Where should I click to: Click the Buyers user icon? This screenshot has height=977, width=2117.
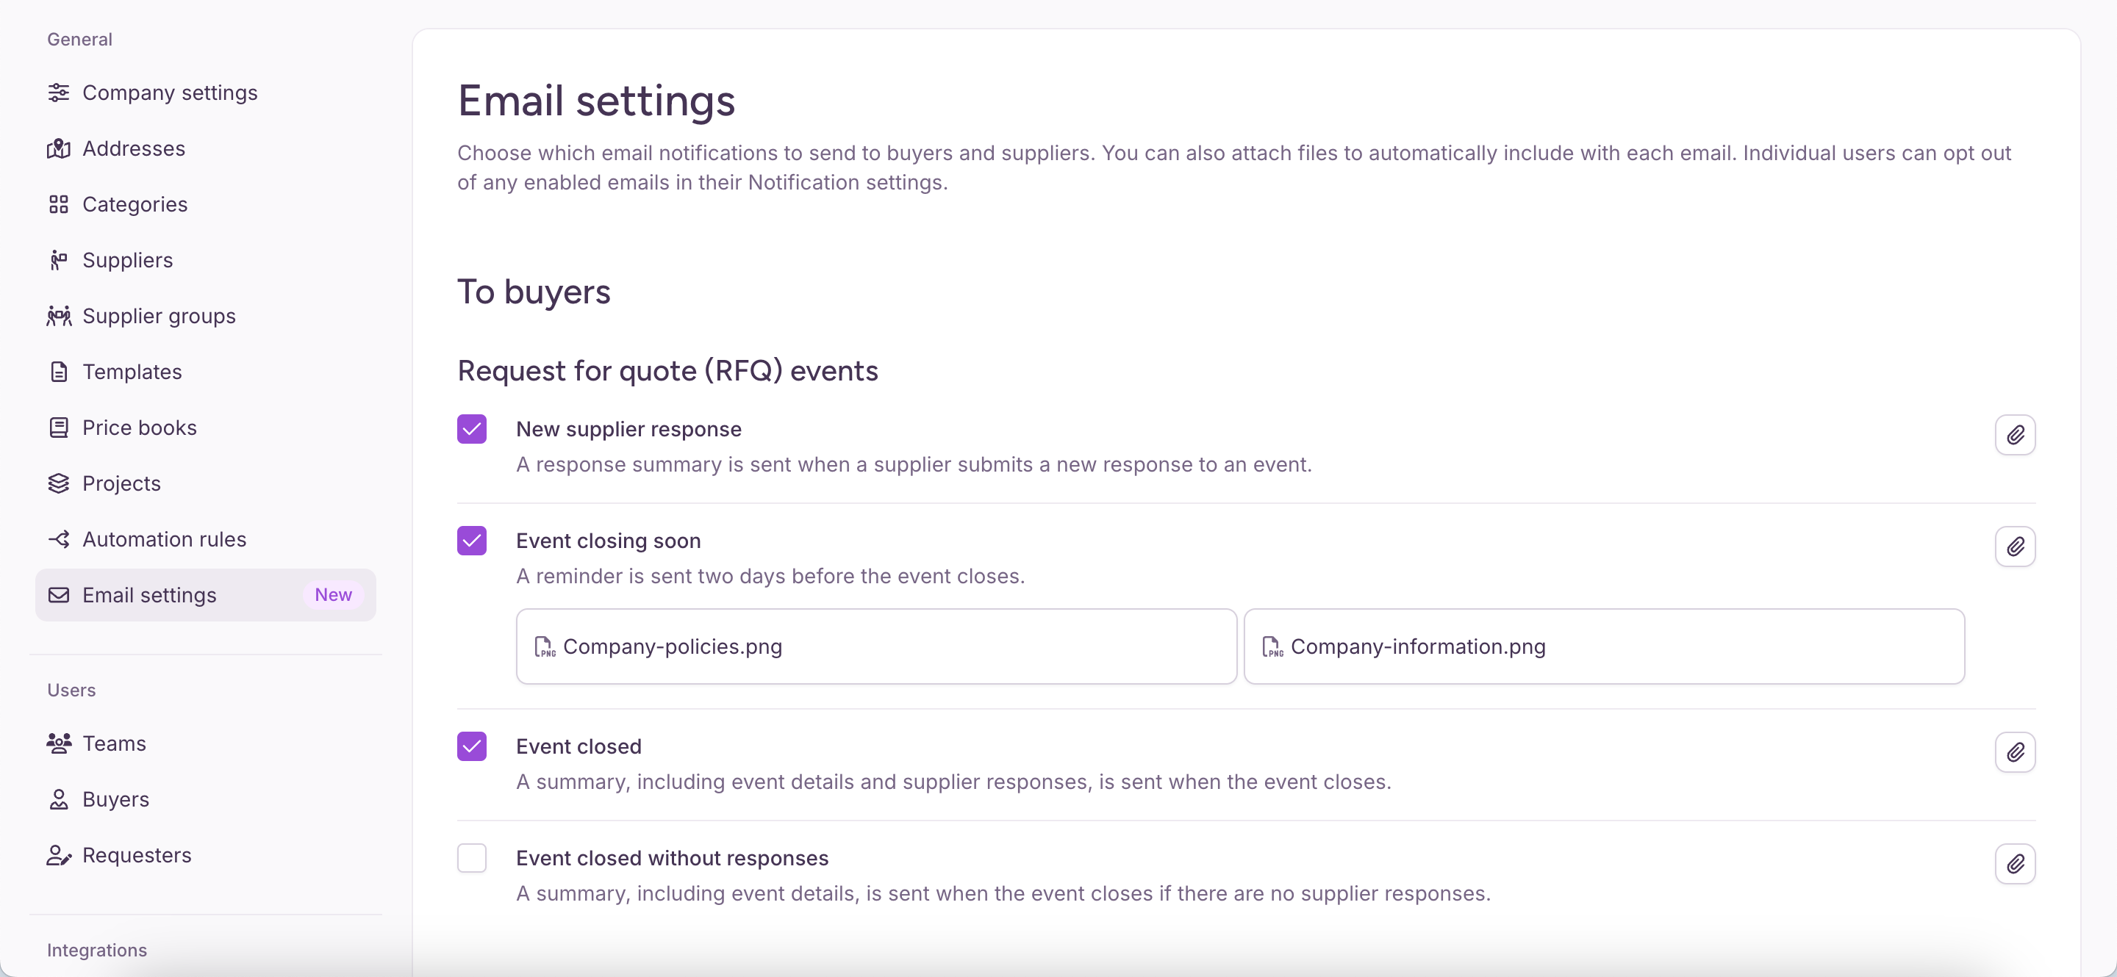tap(58, 800)
